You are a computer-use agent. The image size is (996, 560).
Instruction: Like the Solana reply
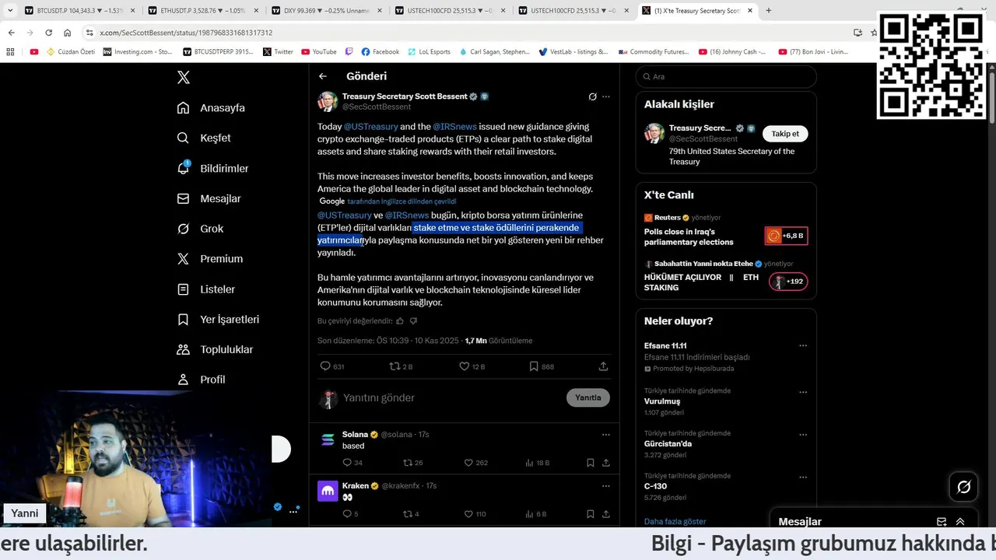pyautogui.click(x=468, y=463)
